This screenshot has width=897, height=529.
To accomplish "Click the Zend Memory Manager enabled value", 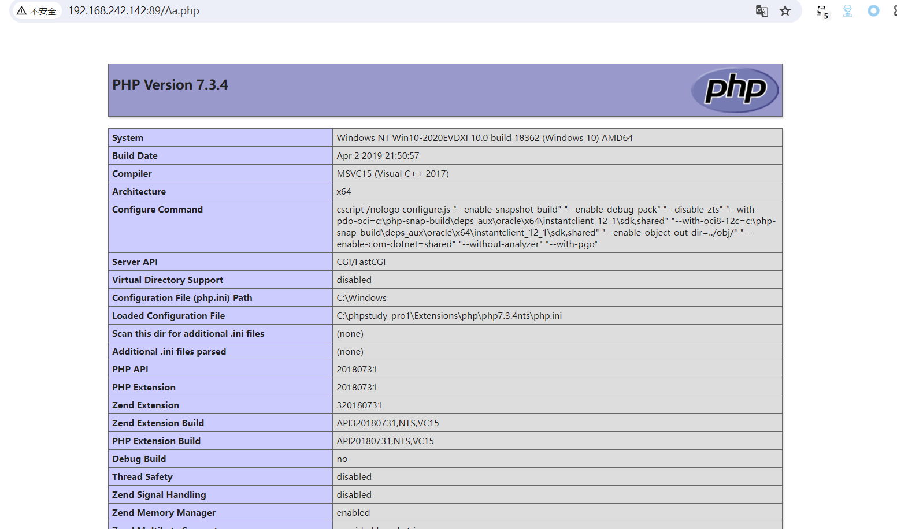I will [353, 512].
